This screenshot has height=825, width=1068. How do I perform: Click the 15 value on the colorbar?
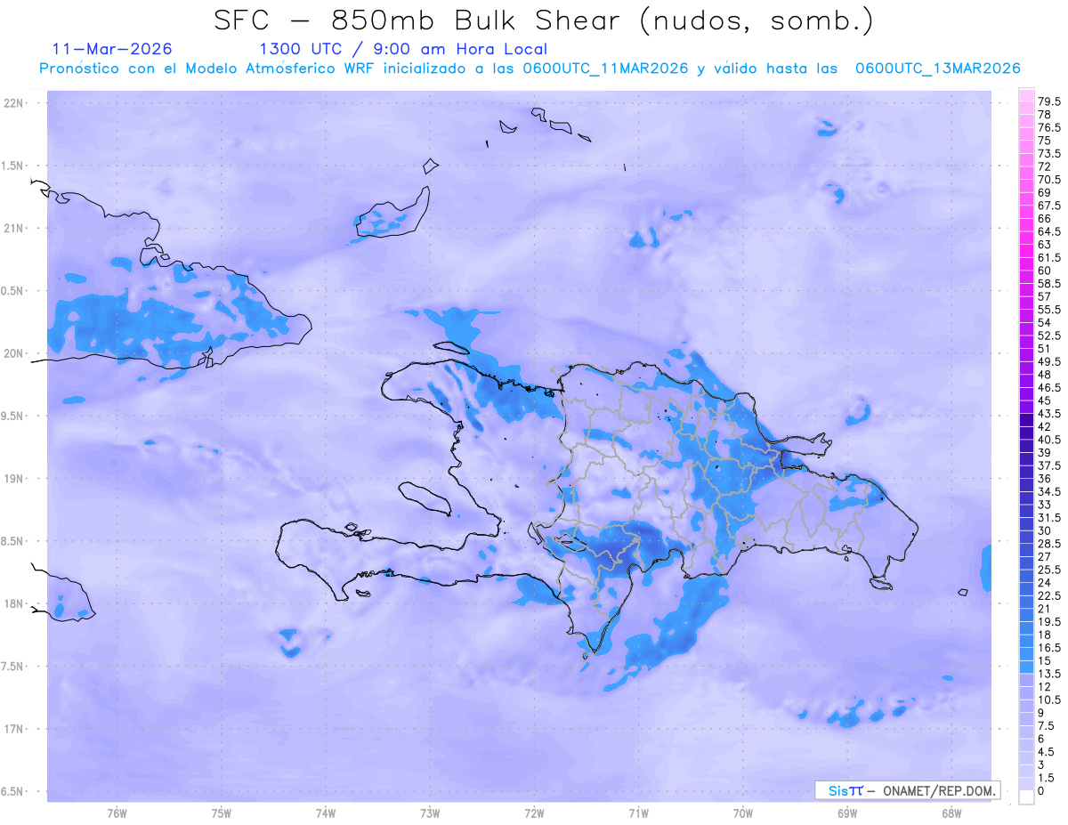[x=1044, y=660]
